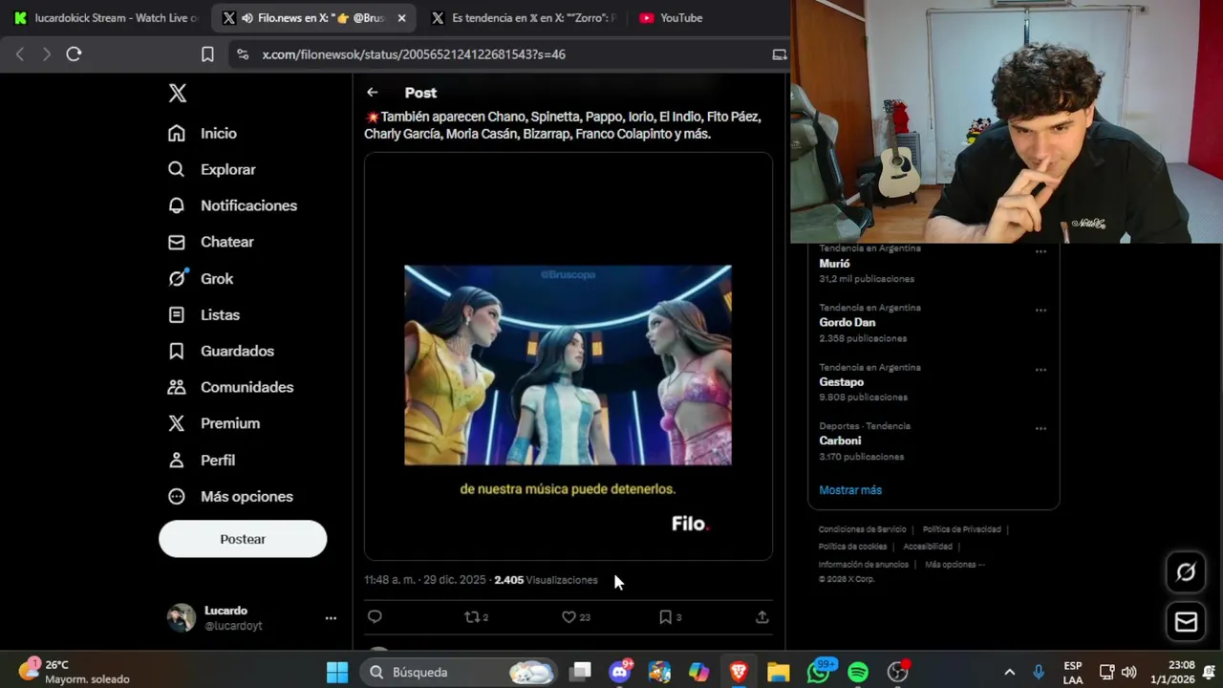1223x688 pixels.
Task: Open WhatsApp from taskbar
Action: tap(819, 672)
